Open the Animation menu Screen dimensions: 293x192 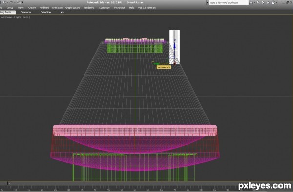click(57, 8)
